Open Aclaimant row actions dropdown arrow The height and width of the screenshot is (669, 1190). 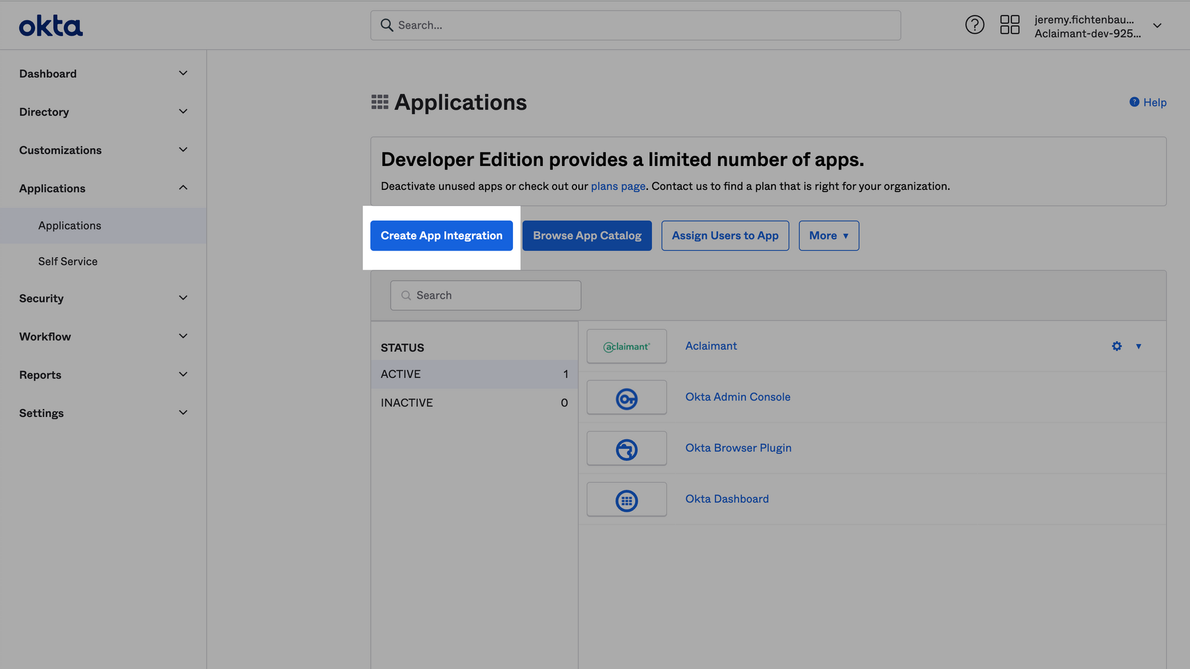(1138, 346)
